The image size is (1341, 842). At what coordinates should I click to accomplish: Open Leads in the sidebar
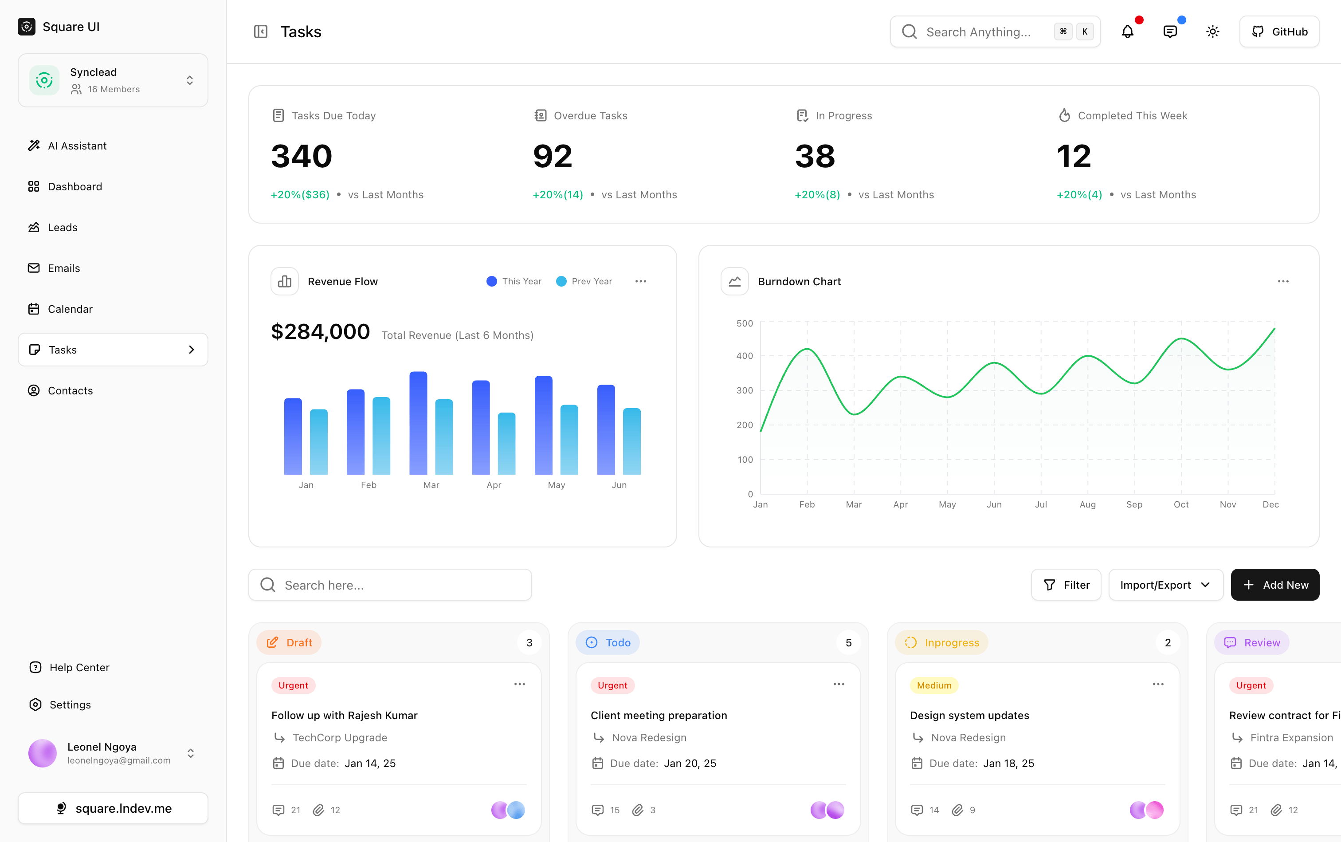(x=63, y=227)
